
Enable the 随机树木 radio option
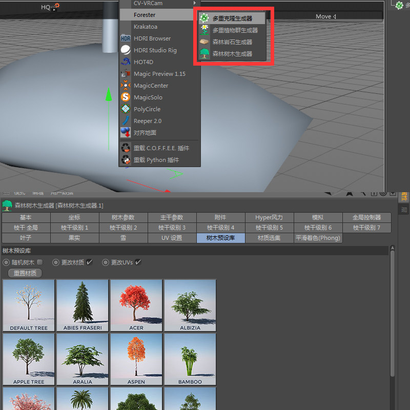(x=6, y=262)
